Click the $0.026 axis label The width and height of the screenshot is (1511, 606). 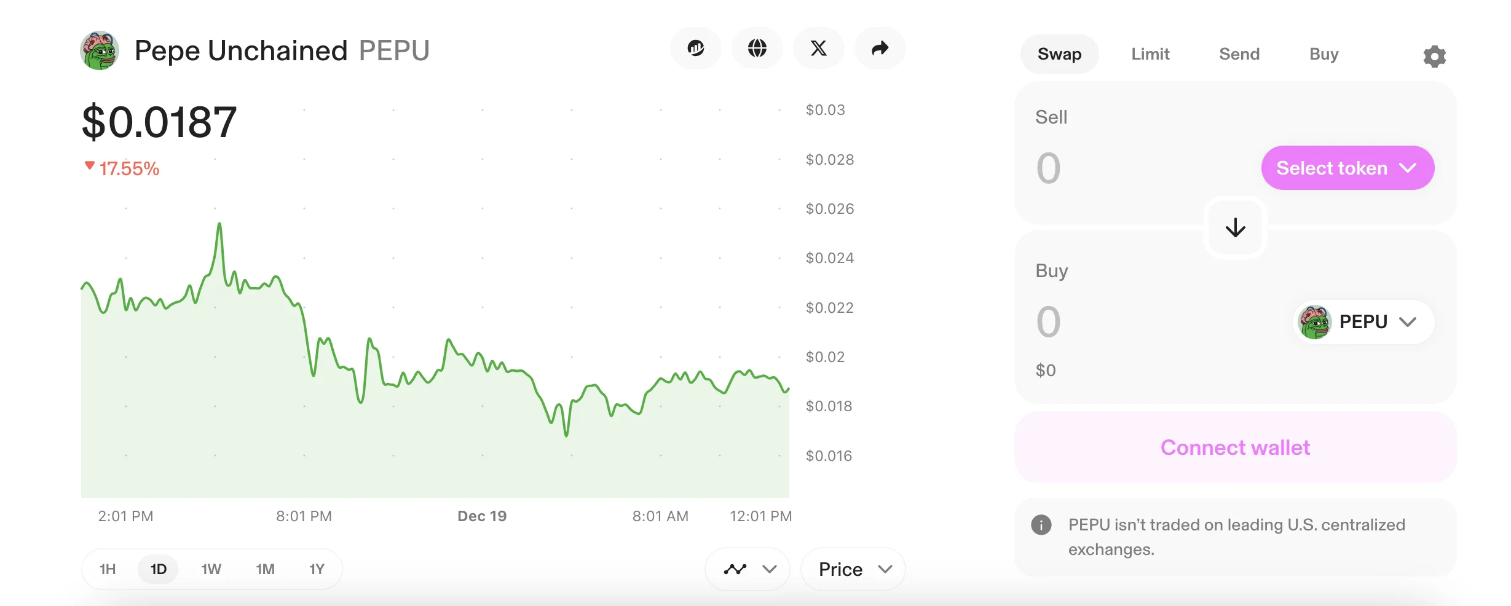(830, 209)
